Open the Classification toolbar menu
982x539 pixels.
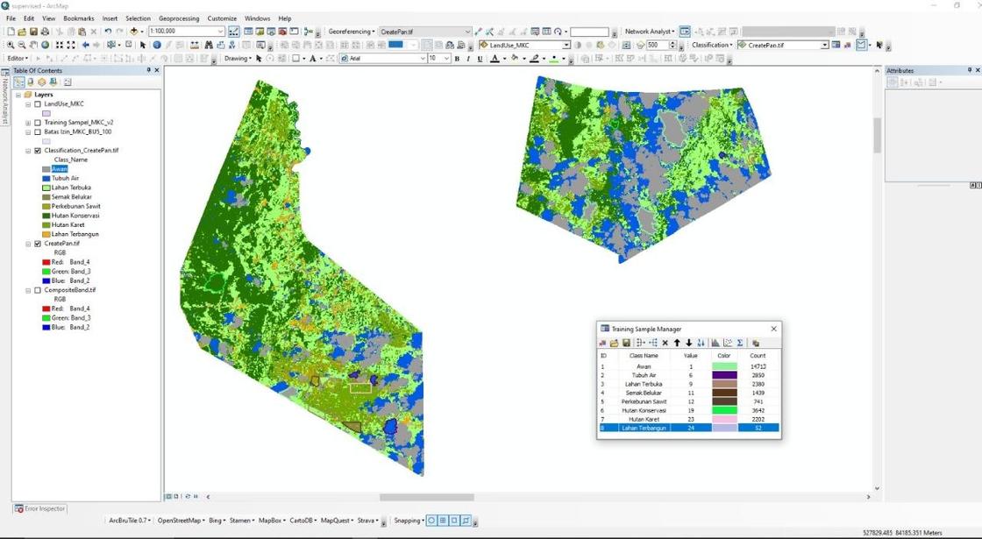pos(711,45)
